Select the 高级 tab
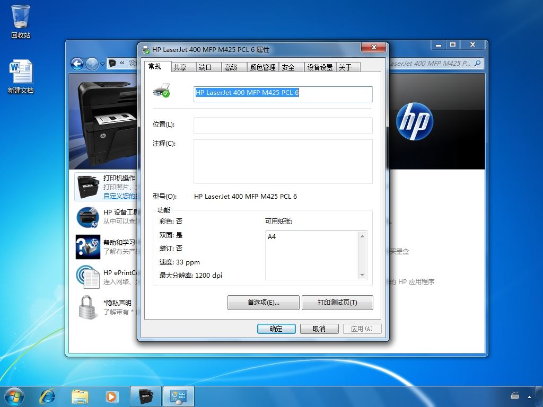 coord(234,67)
